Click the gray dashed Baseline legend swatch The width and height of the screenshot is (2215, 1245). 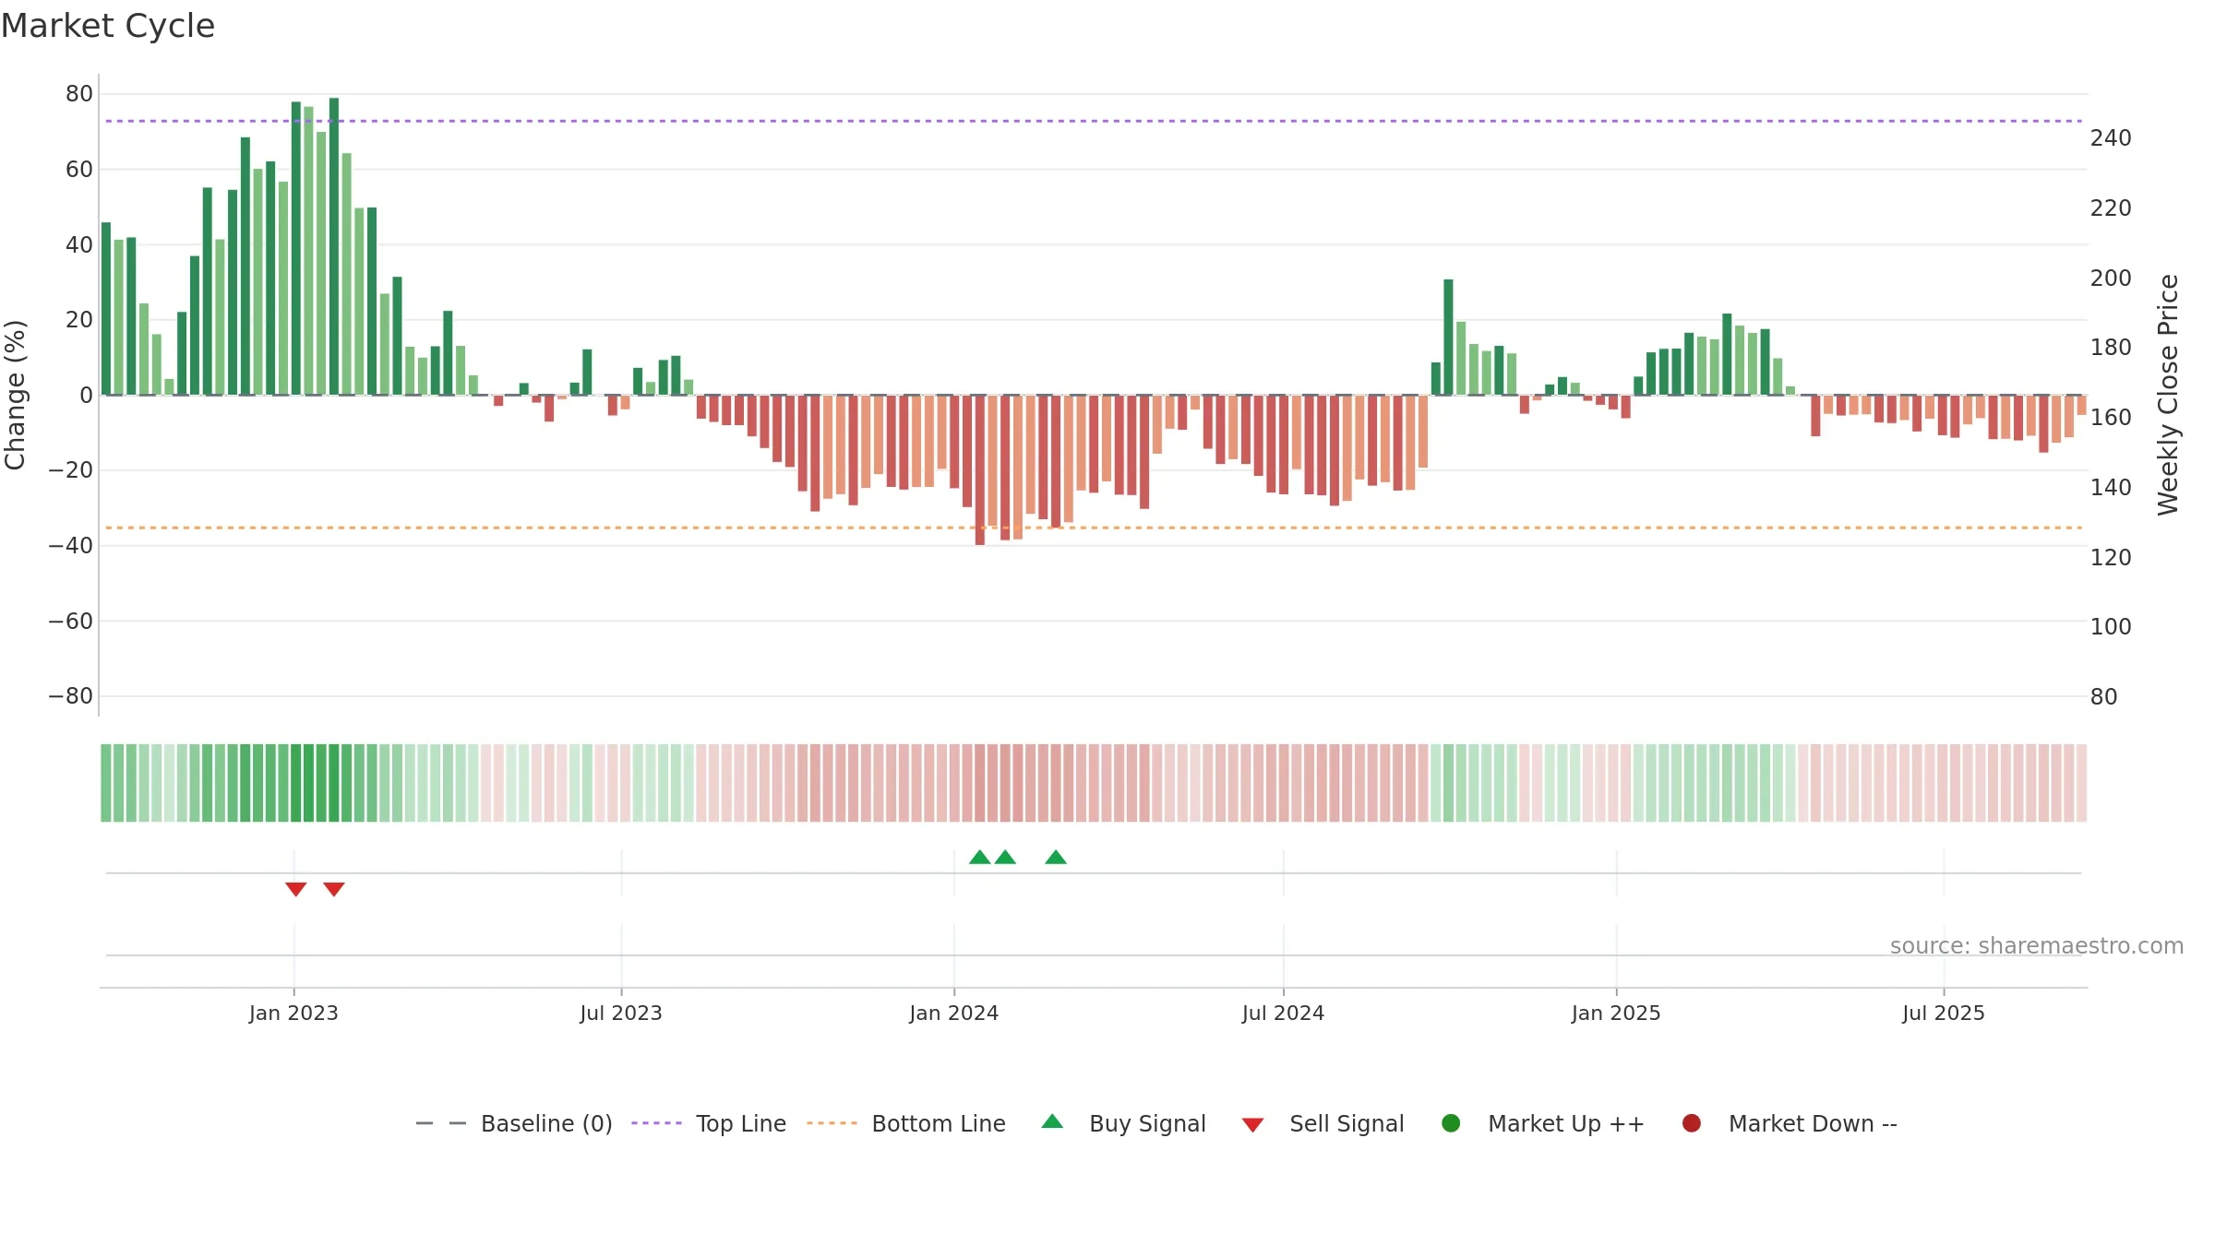[441, 1123]
